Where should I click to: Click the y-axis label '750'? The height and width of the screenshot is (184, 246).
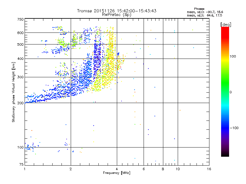point(20,19)
